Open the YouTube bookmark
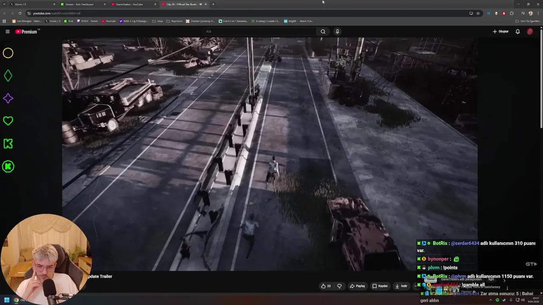Image resolution: width=543 pixels, height=305 pixels. (109, 21)
